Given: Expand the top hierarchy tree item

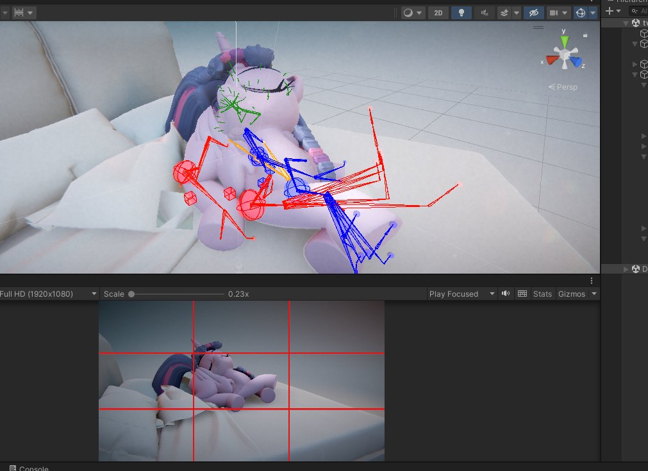Looking at the screenshot, I should tap(626, 23).
